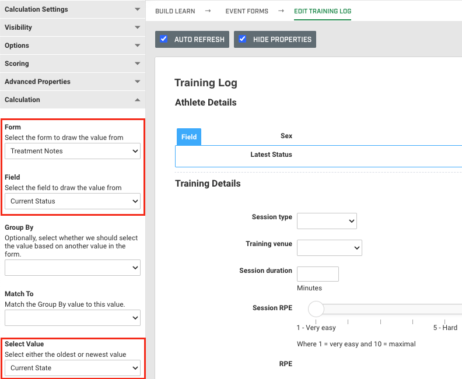
Task: Open the Field dropdown showing Current Status
Action: coord(72,201)
